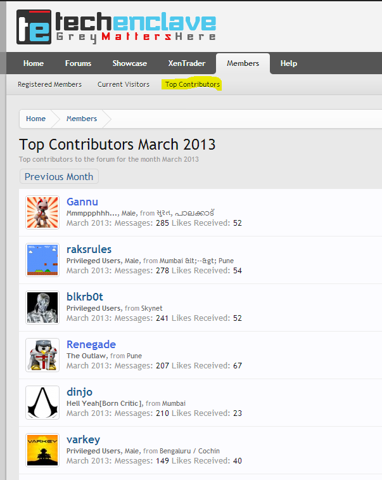The height and width of the screenshot is (480, 382).
Task: Select the Members tab
Action: 243,63
